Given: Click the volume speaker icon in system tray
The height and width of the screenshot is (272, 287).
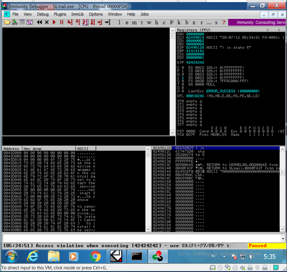Looking at the screenshot, I should (x=252, y=257).
